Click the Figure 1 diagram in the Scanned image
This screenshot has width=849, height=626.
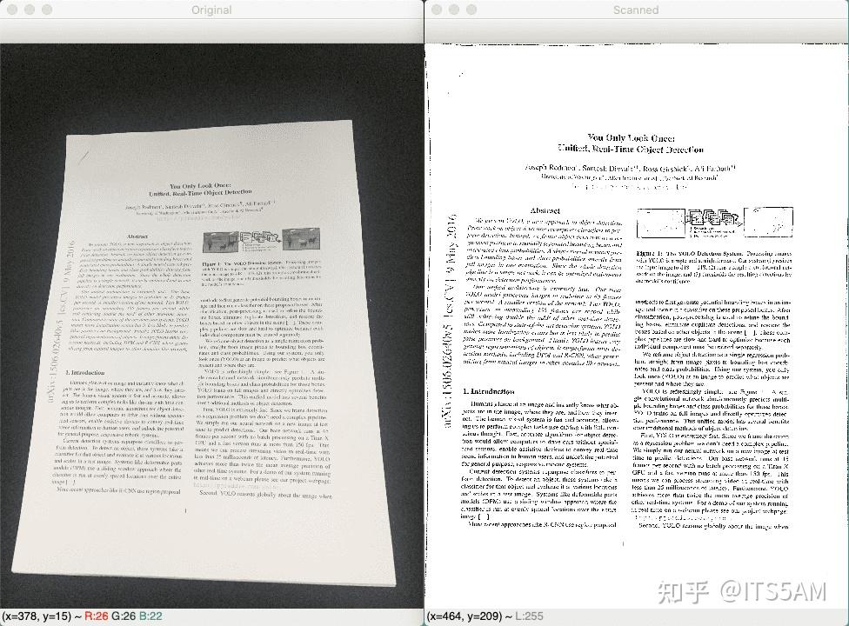[715, 223]
